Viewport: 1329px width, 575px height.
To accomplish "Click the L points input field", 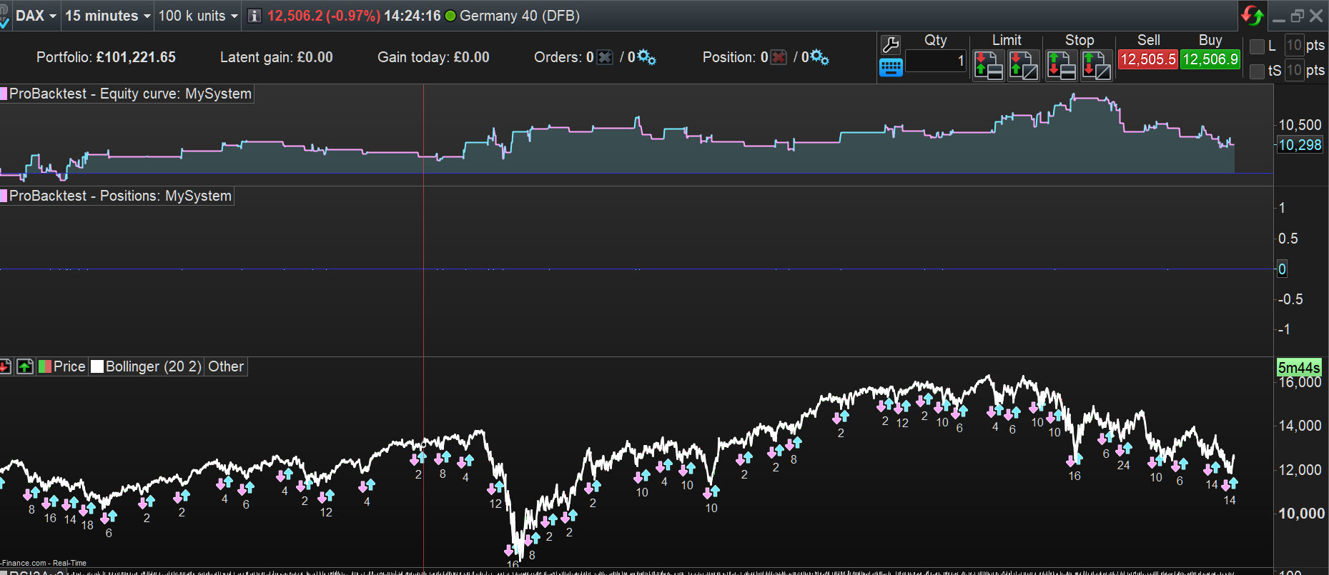I will click(x=1294, y=46).
